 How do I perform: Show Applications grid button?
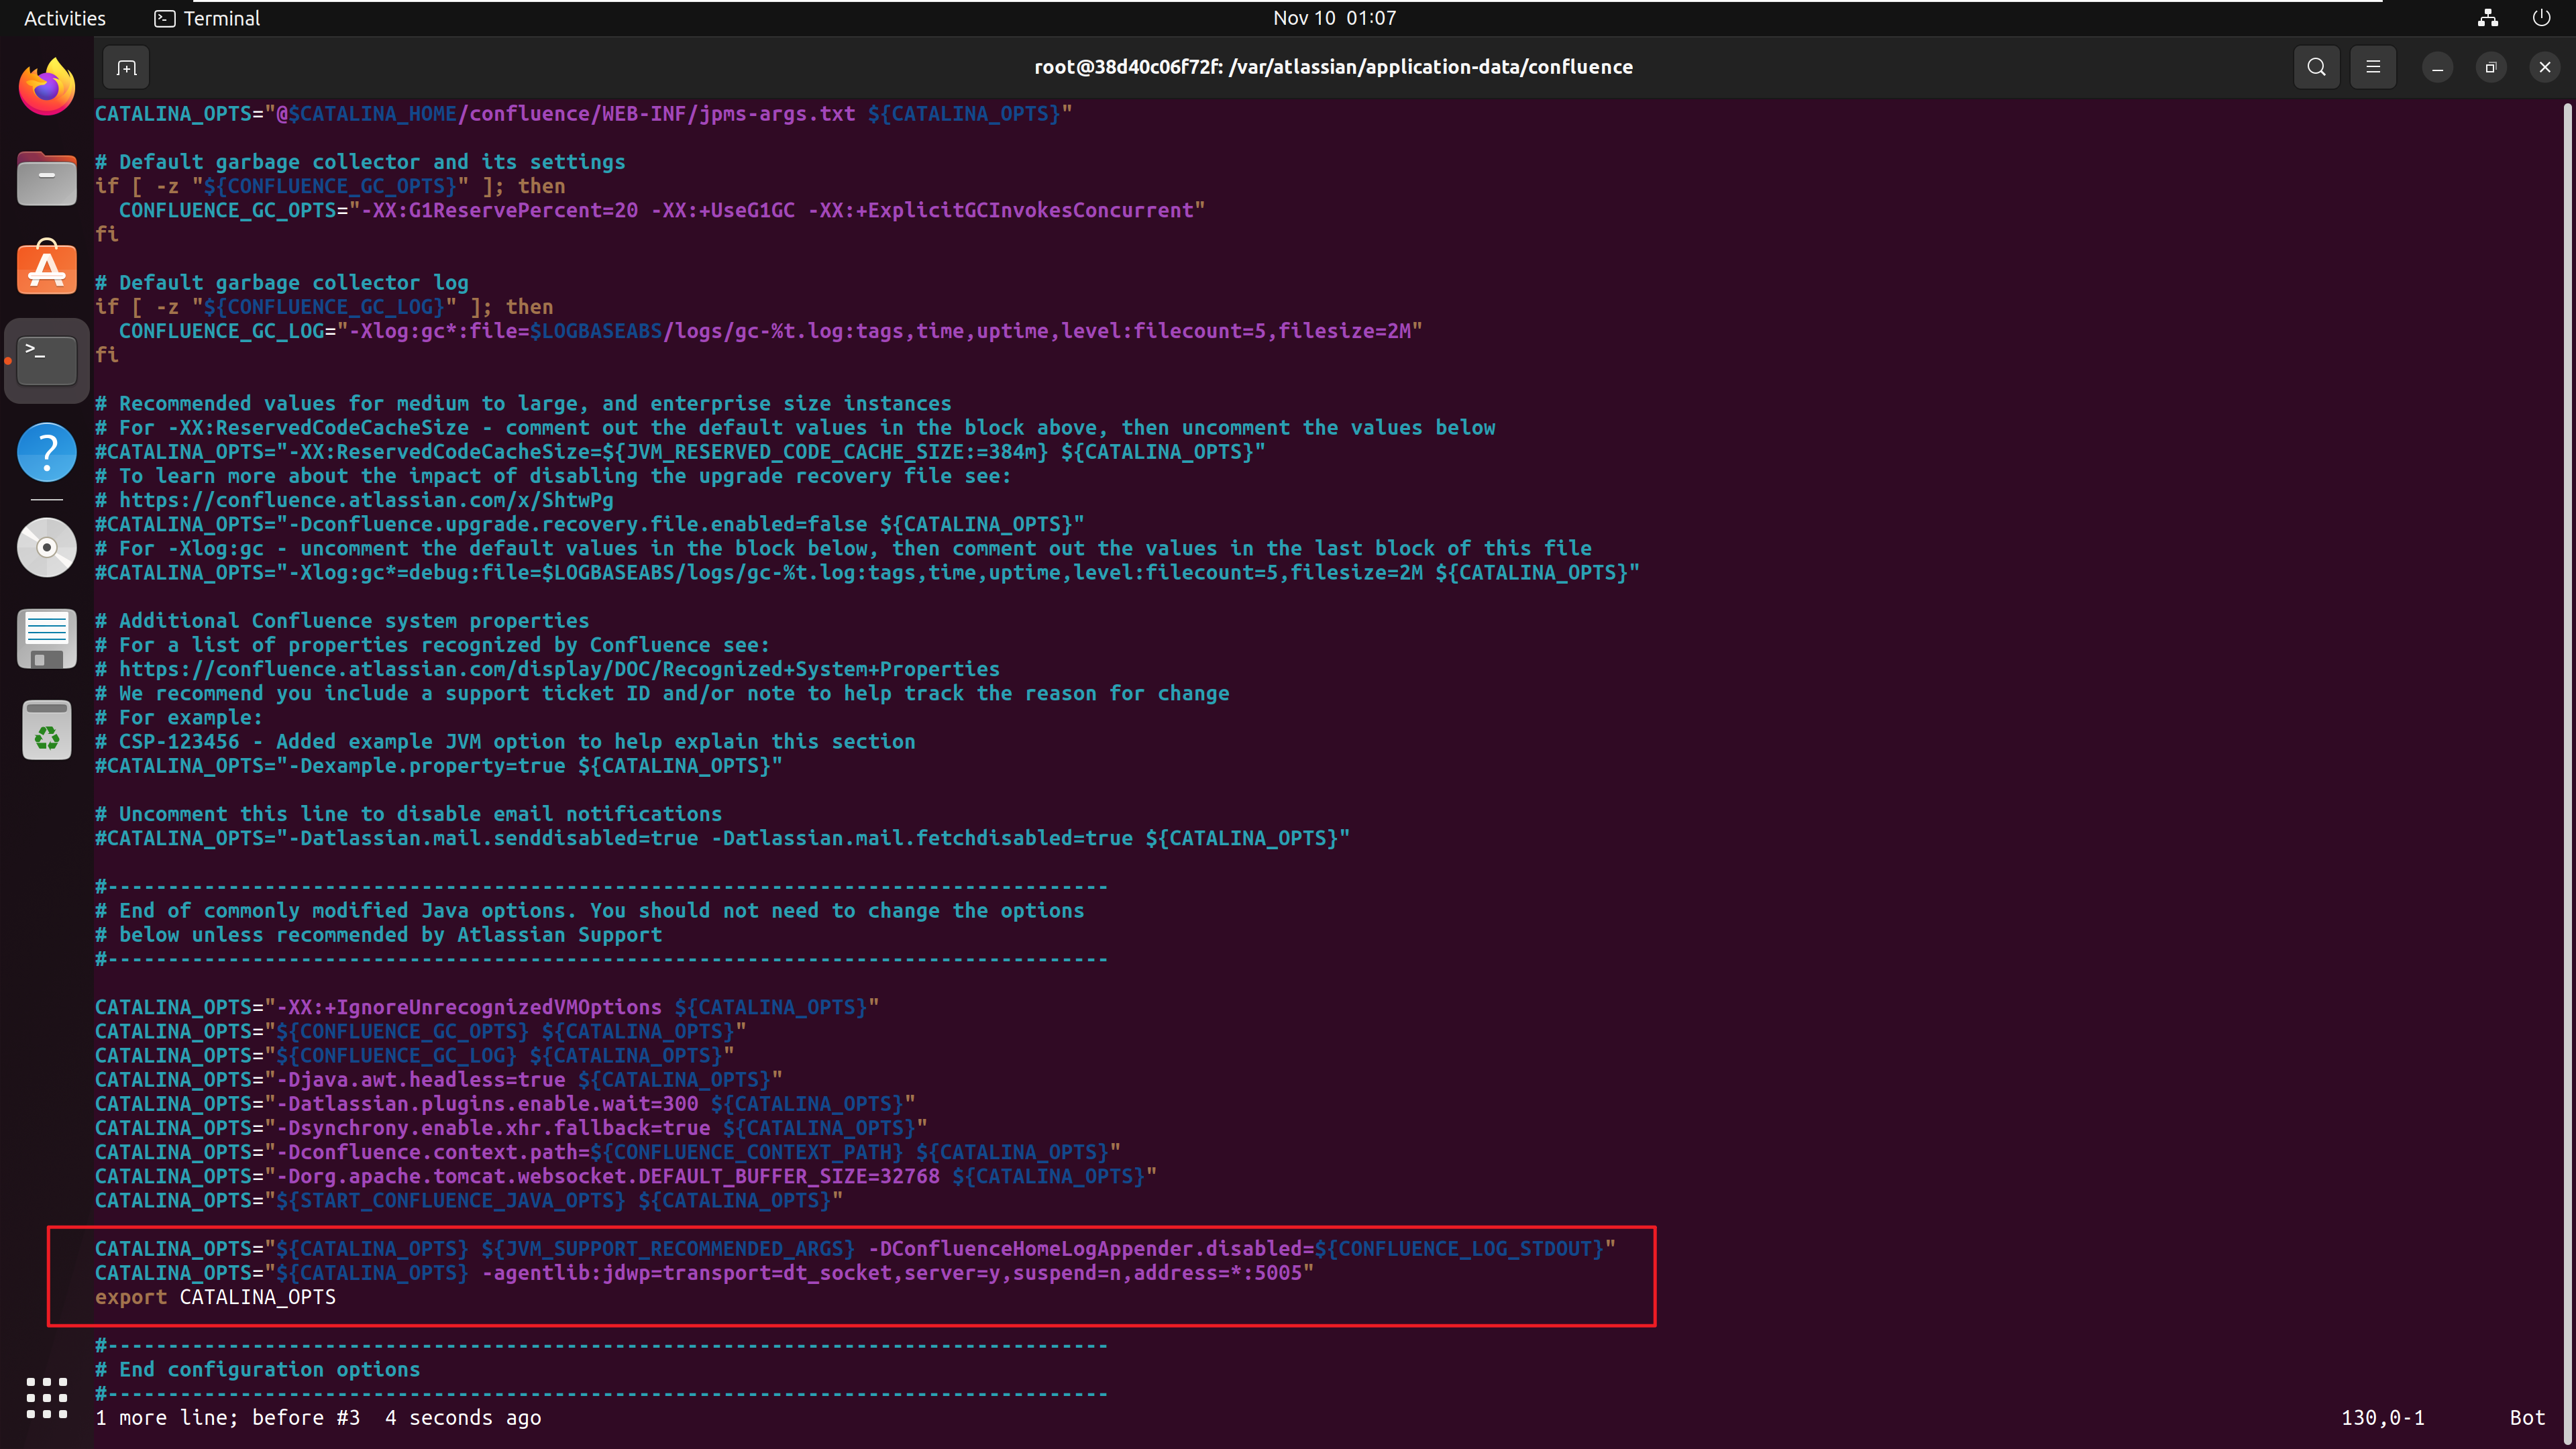(47, 1398)
